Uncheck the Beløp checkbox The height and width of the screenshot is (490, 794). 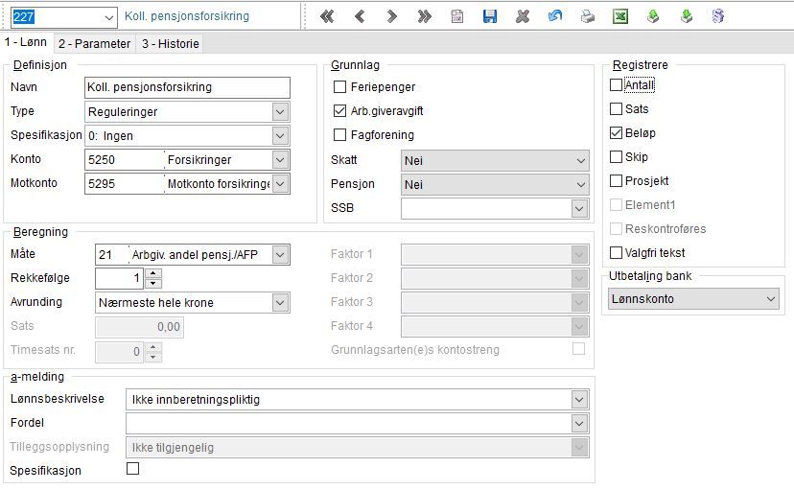[616, 132]
